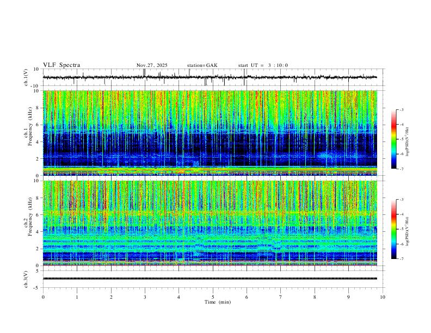Viewport: 431px width, 333px height.
Task: Click "-5" on the ch.3(V) axis
Action: 37,288
